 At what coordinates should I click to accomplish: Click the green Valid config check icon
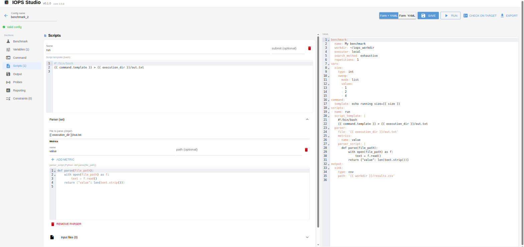point(4,27)
